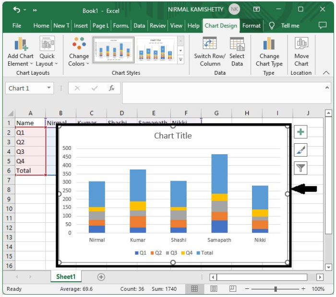
Task: Add a new sheet with plus button
Action: pos(101,277)
